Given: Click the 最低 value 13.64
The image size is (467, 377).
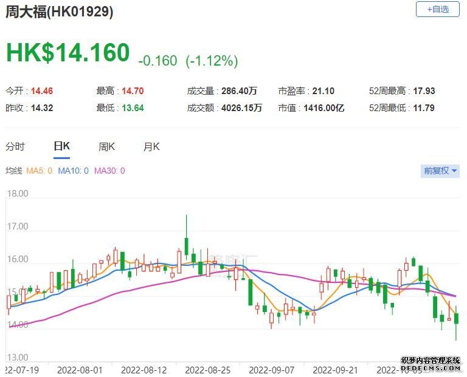Looking at the screenshot, I should (133, 108).
